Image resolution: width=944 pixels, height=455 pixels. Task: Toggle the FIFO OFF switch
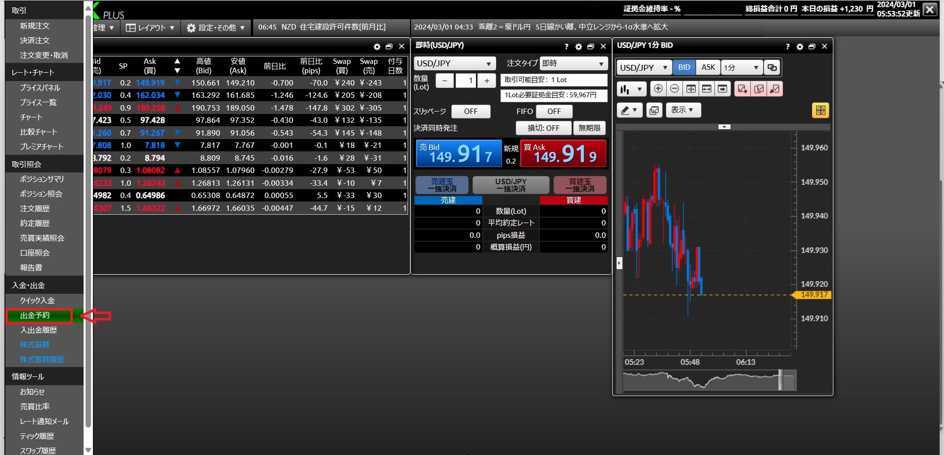(x=554, y=112)
